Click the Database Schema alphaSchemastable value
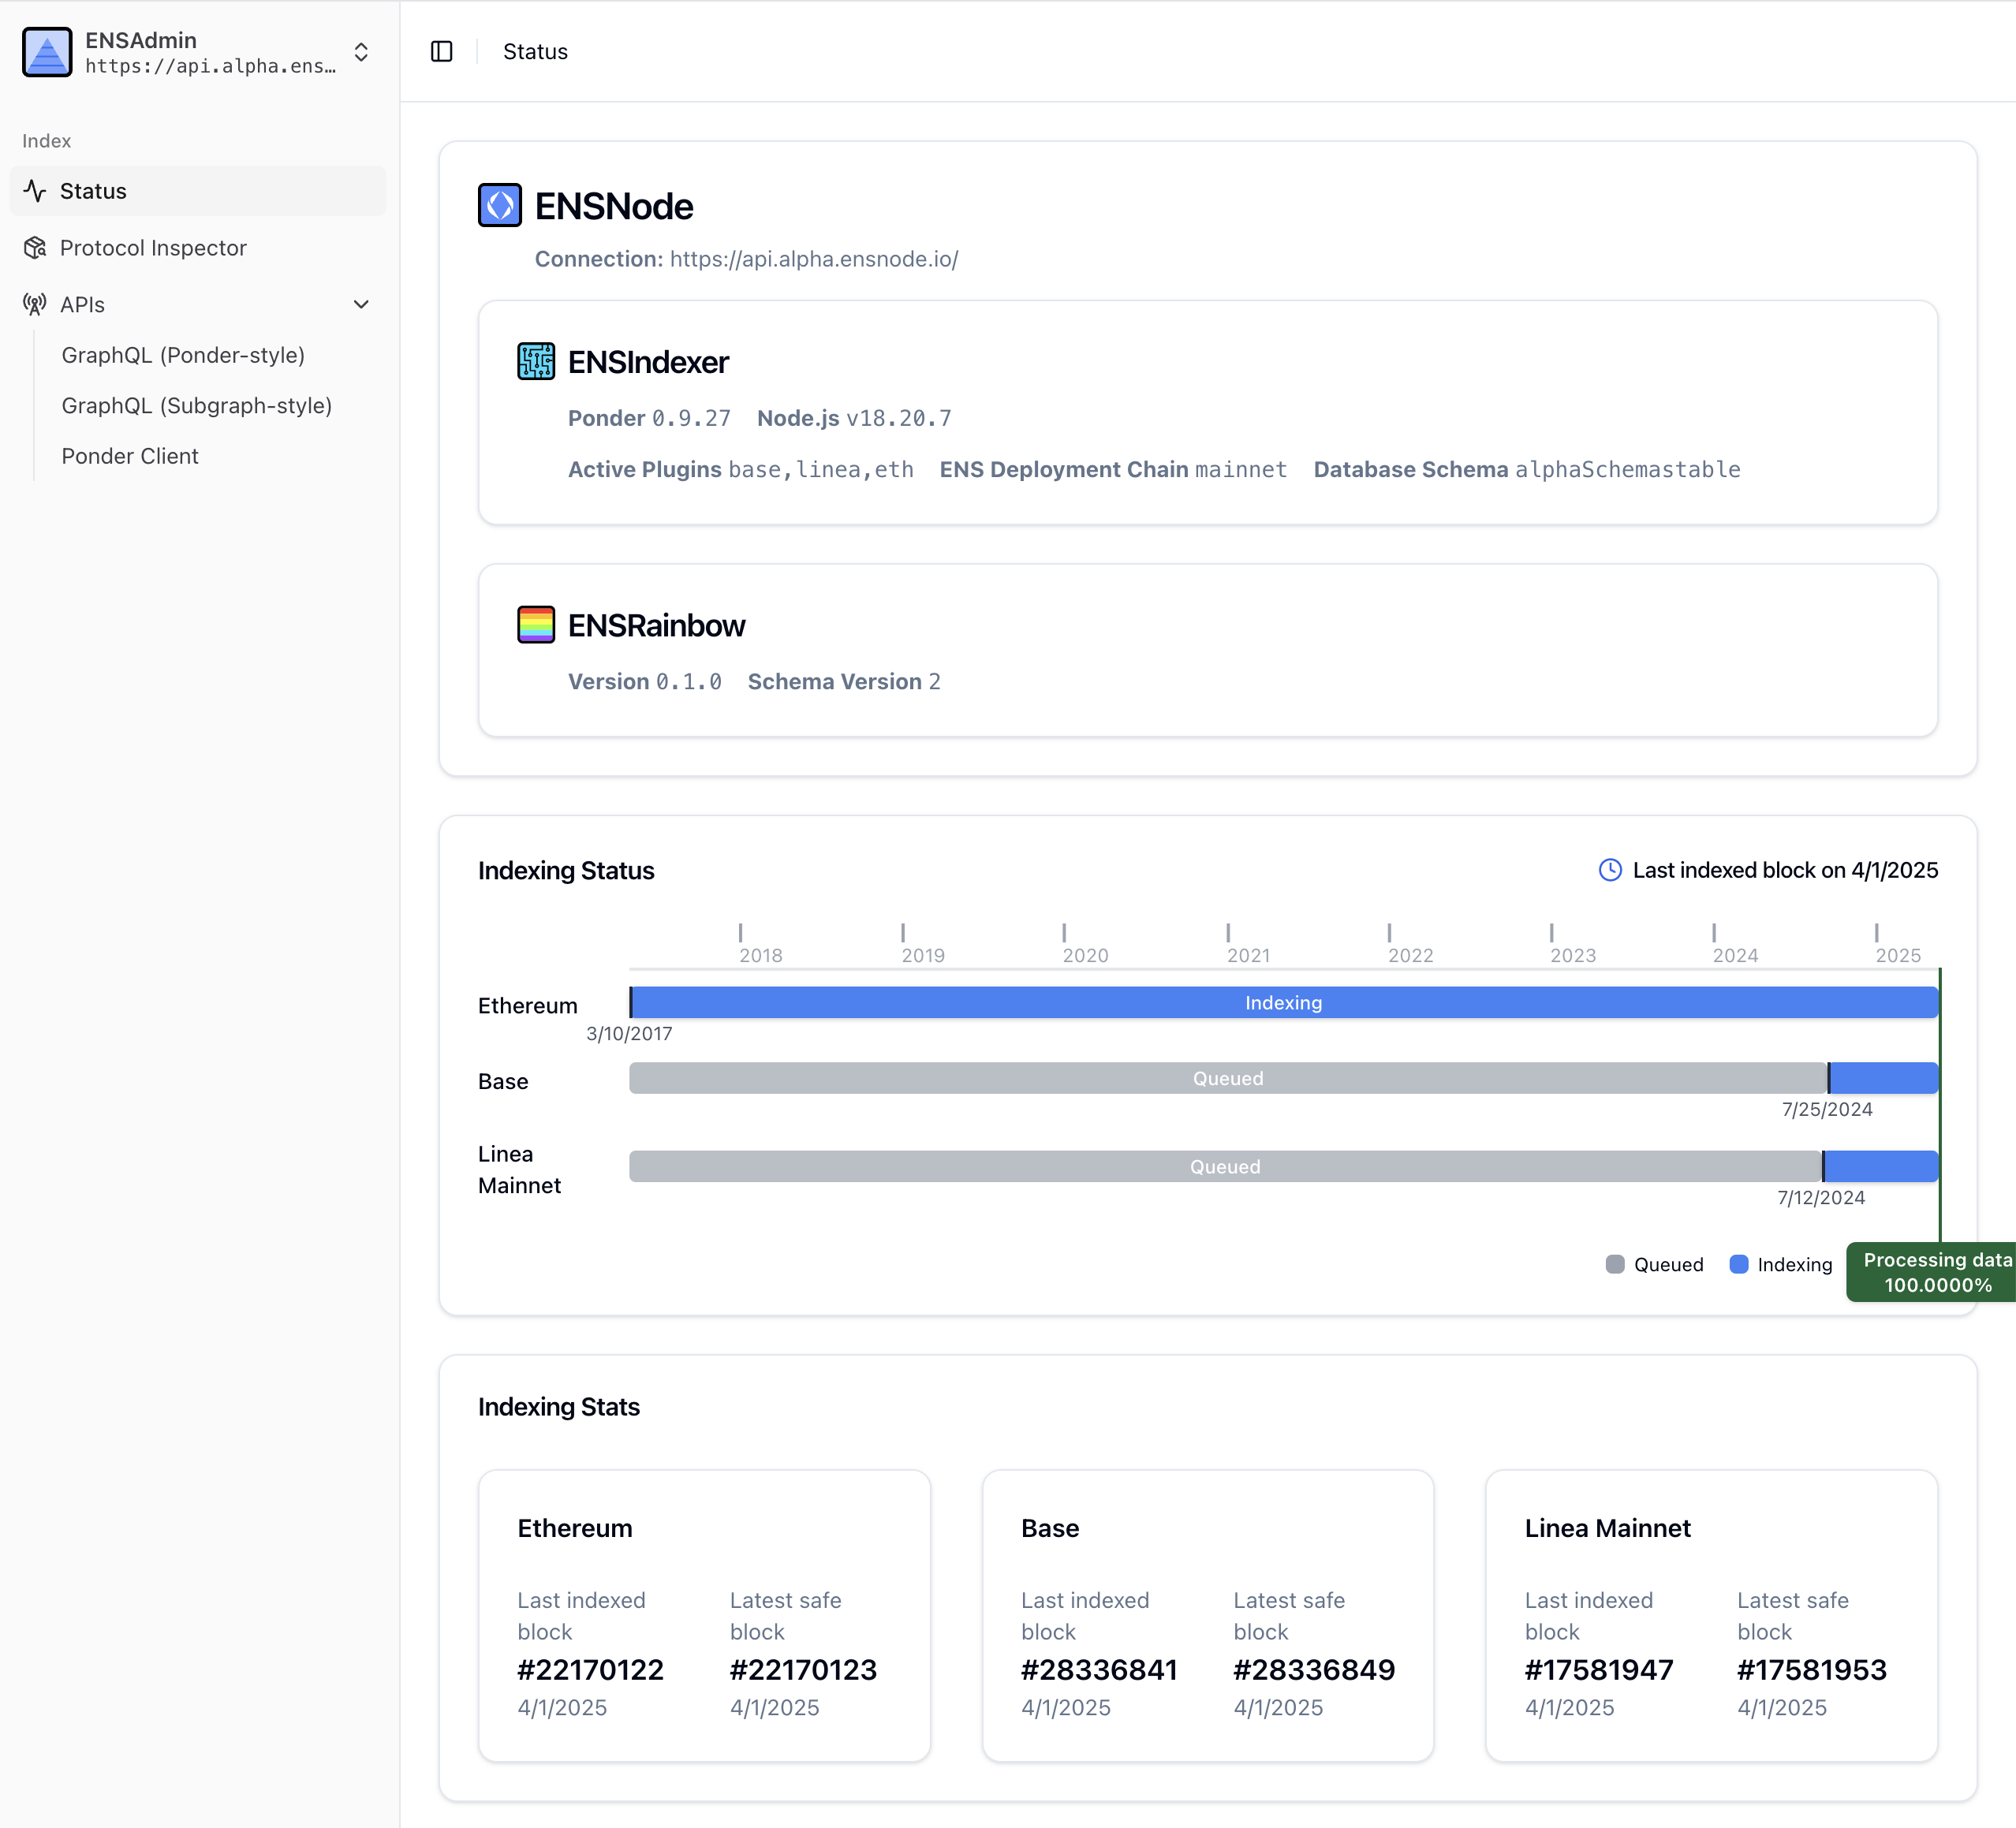 click(x=1628, y=469)
